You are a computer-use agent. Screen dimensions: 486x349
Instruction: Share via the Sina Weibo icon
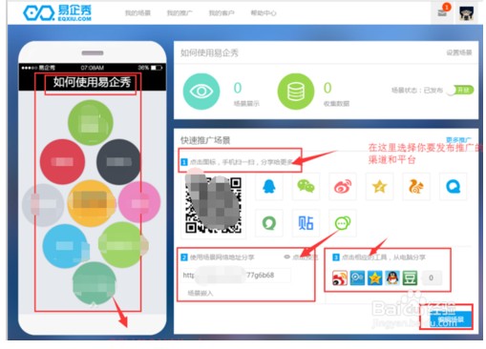coord(343,186)
